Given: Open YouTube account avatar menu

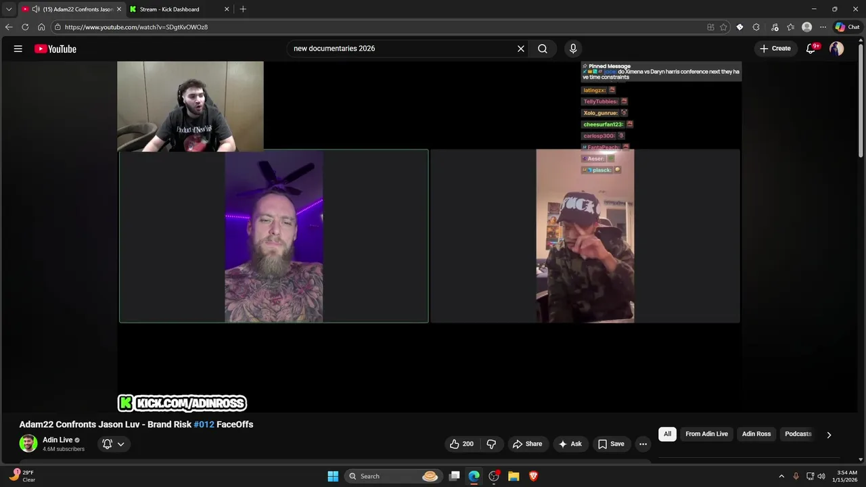Looking at the screenshot, I should (x=837, y=49).
